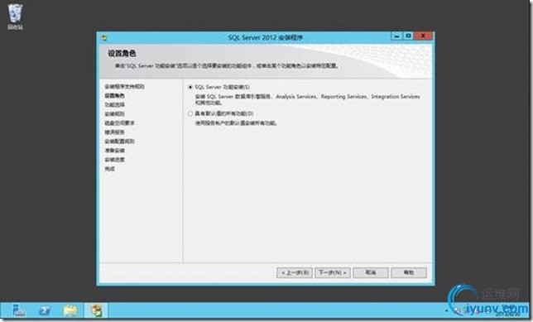Click the 安装程序支持规则 step in sidebar
The image size is (533, 322).
pyautogui.click(x=124, y=86)
